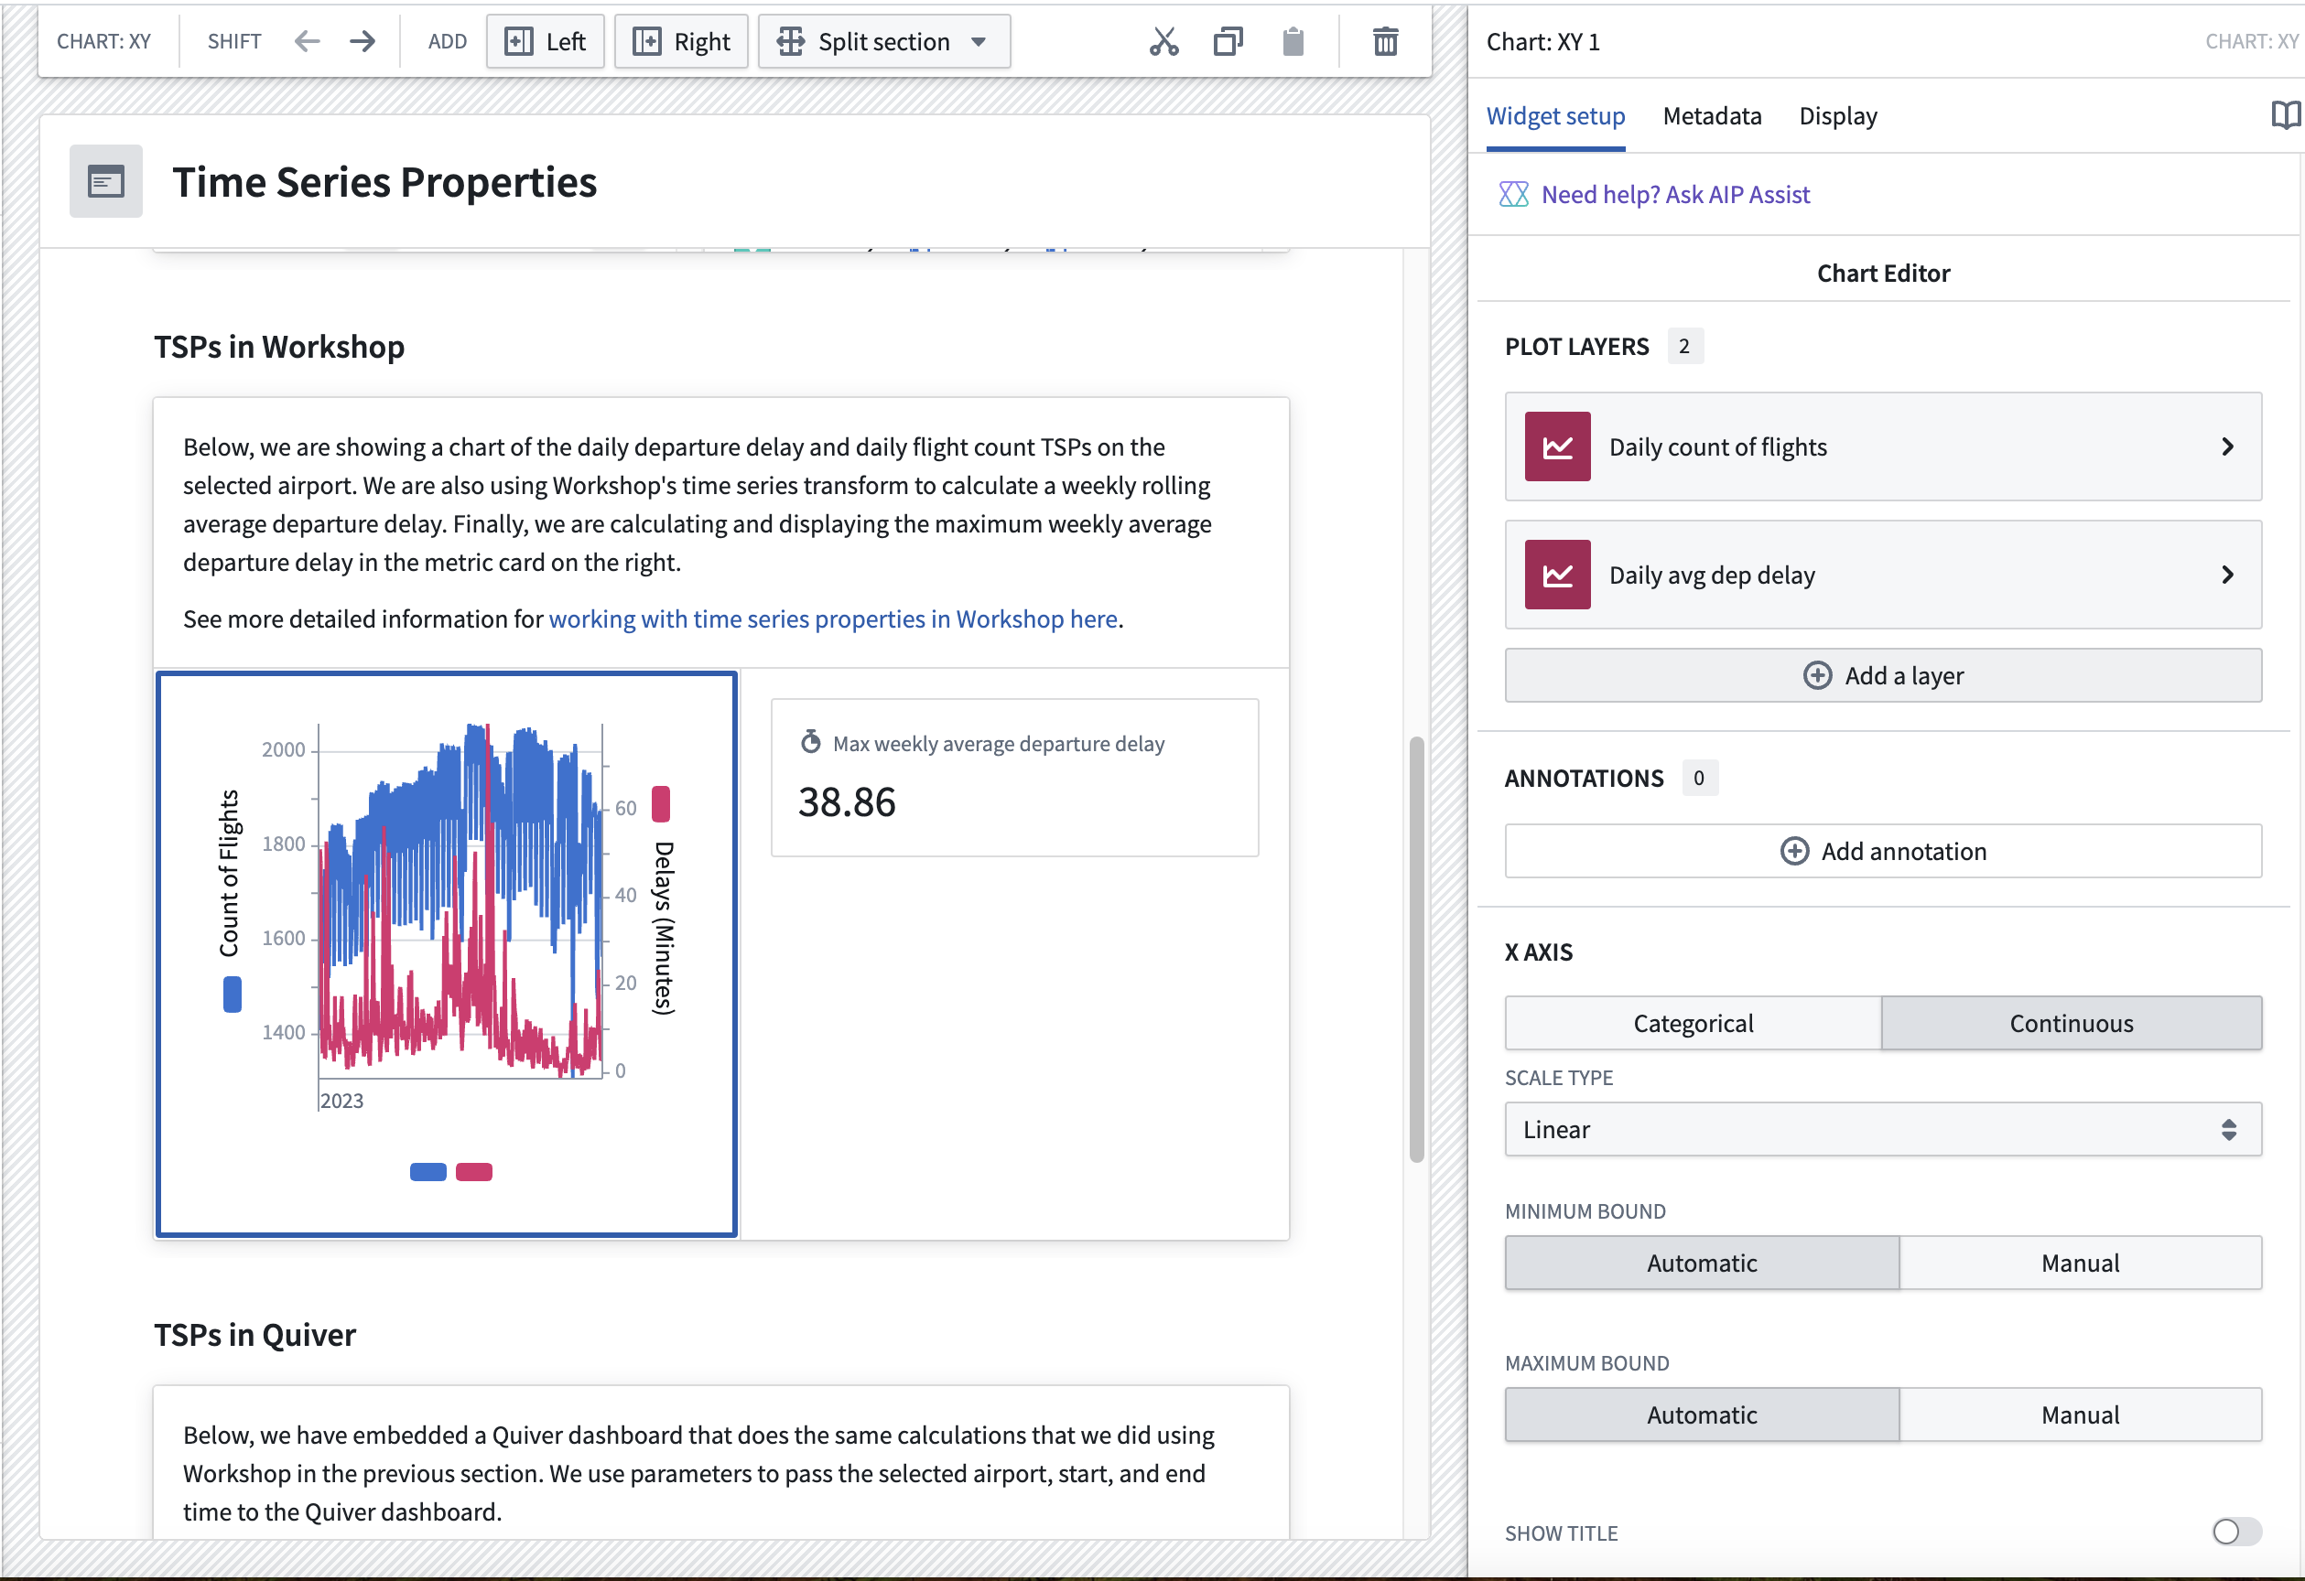Click the Add a layer button
The height and width of the screenshot is (1581, 2305).
coord(1884,676)
